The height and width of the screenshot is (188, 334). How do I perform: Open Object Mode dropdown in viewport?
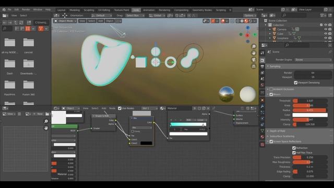click(65, 21)
